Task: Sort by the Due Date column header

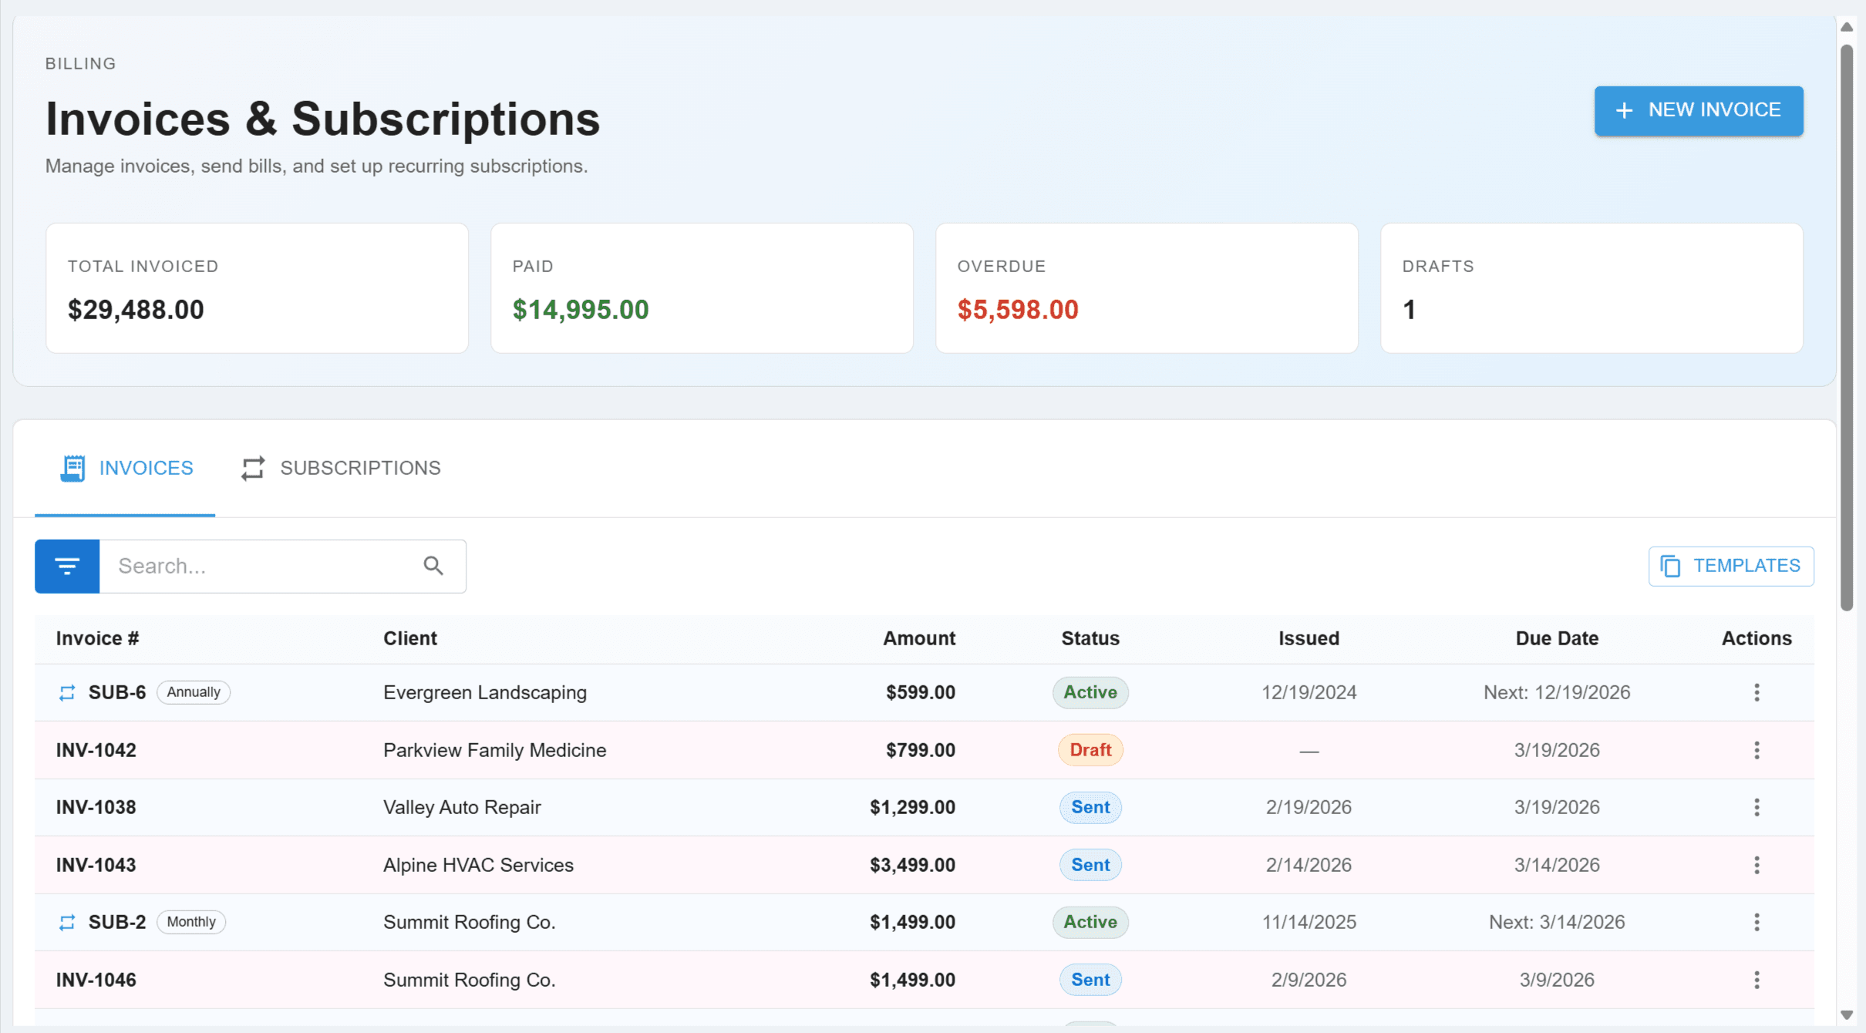Action: (x=1557, y=638)
